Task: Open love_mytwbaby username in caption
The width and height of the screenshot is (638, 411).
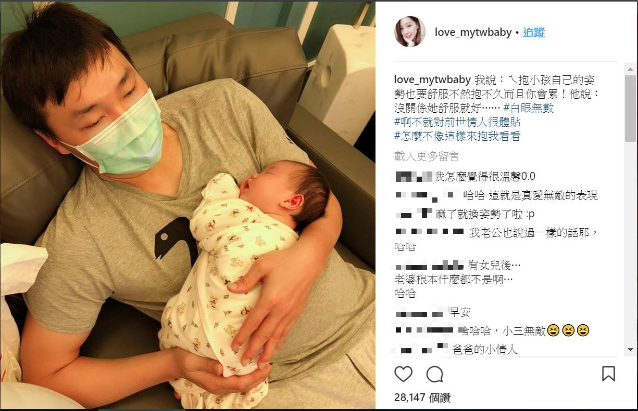Action: (x=433, y=80)
